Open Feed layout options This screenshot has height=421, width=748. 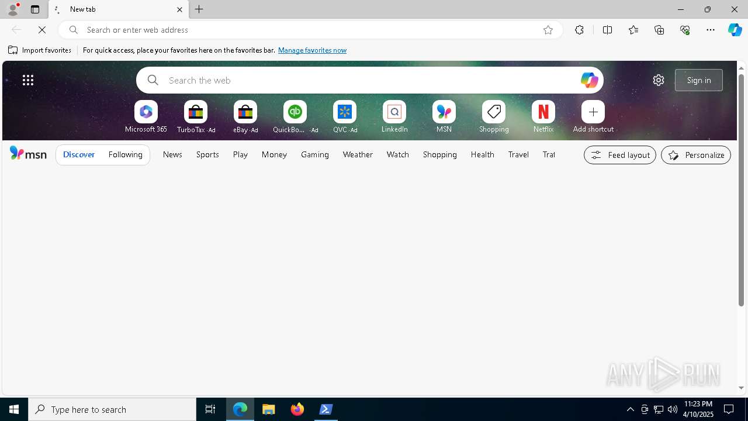(620, 155)
